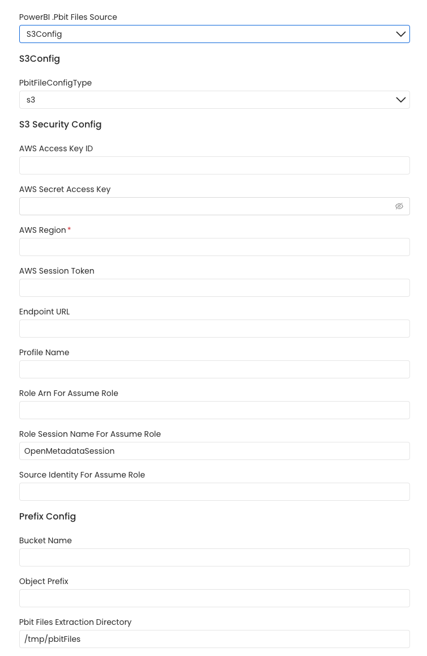Open the PowerBI .Pbit Files Source dropdown
This screenshot has width=427, height=656.
coord(214,34)
